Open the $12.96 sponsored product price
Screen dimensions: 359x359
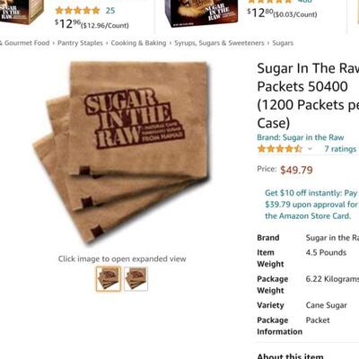point(92,23)
